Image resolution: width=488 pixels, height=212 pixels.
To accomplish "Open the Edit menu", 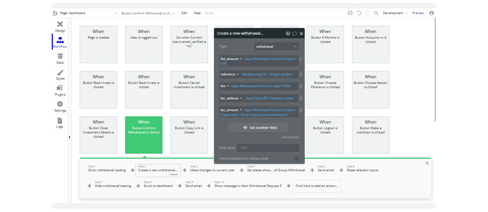I will click(x=184, y=13).
